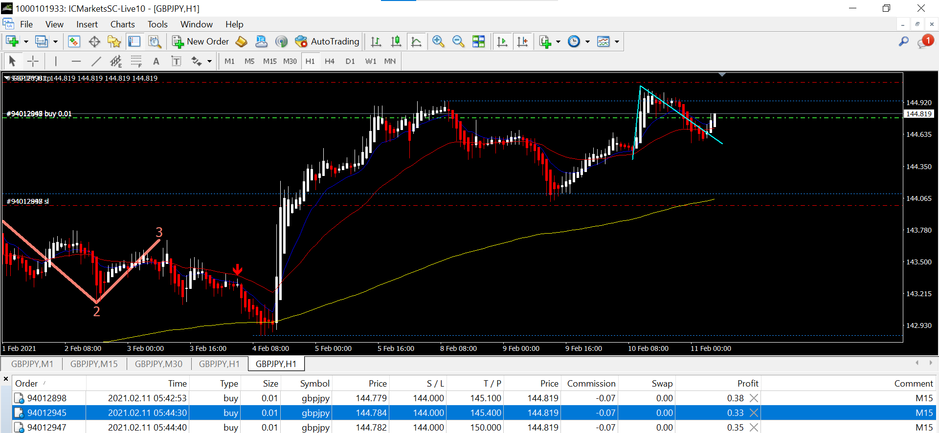Switch chart to Bar Chart type
This screenshot has width=939, height=433.
click(376, 42)
